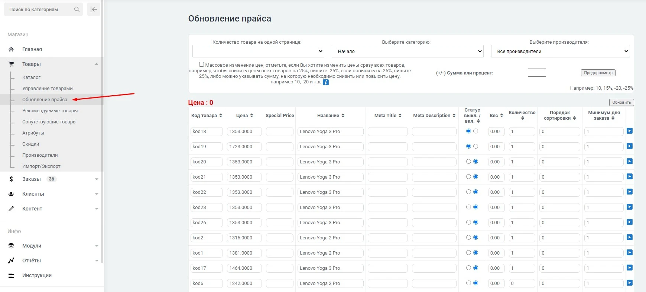Expand the Отчёты menu section
This screenshot has height=292, width=646.
[97, 261]
